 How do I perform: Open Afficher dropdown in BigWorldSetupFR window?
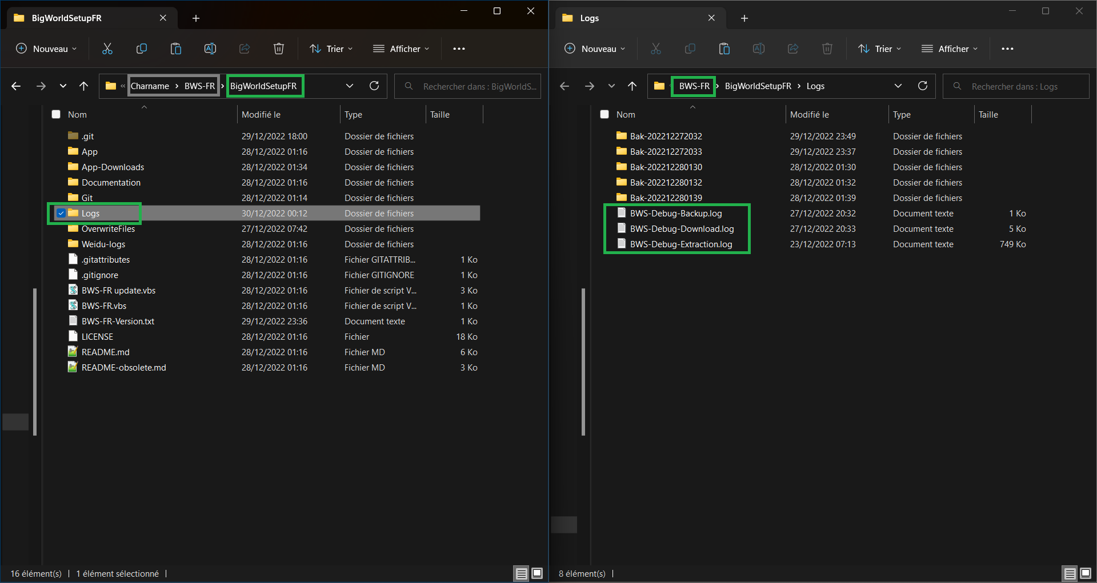(401, 49)
